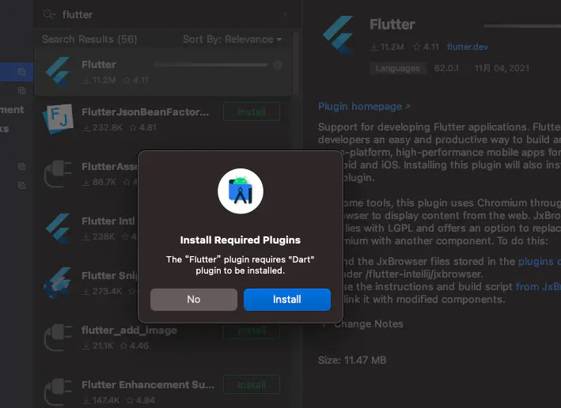Image resolution: width=561 pixels, height=408 pixels.
Task: Select the Flutter plugin in results list
Action: [x=163, y=72]
